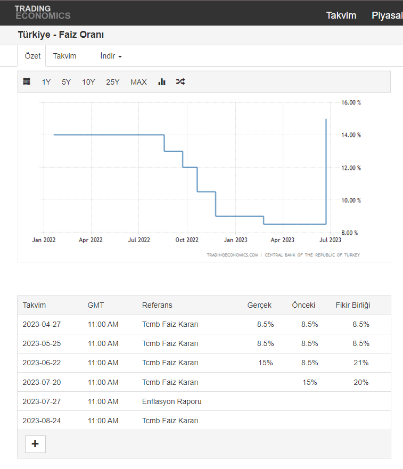
Task: Show the MAX time range
Action: 138,82
